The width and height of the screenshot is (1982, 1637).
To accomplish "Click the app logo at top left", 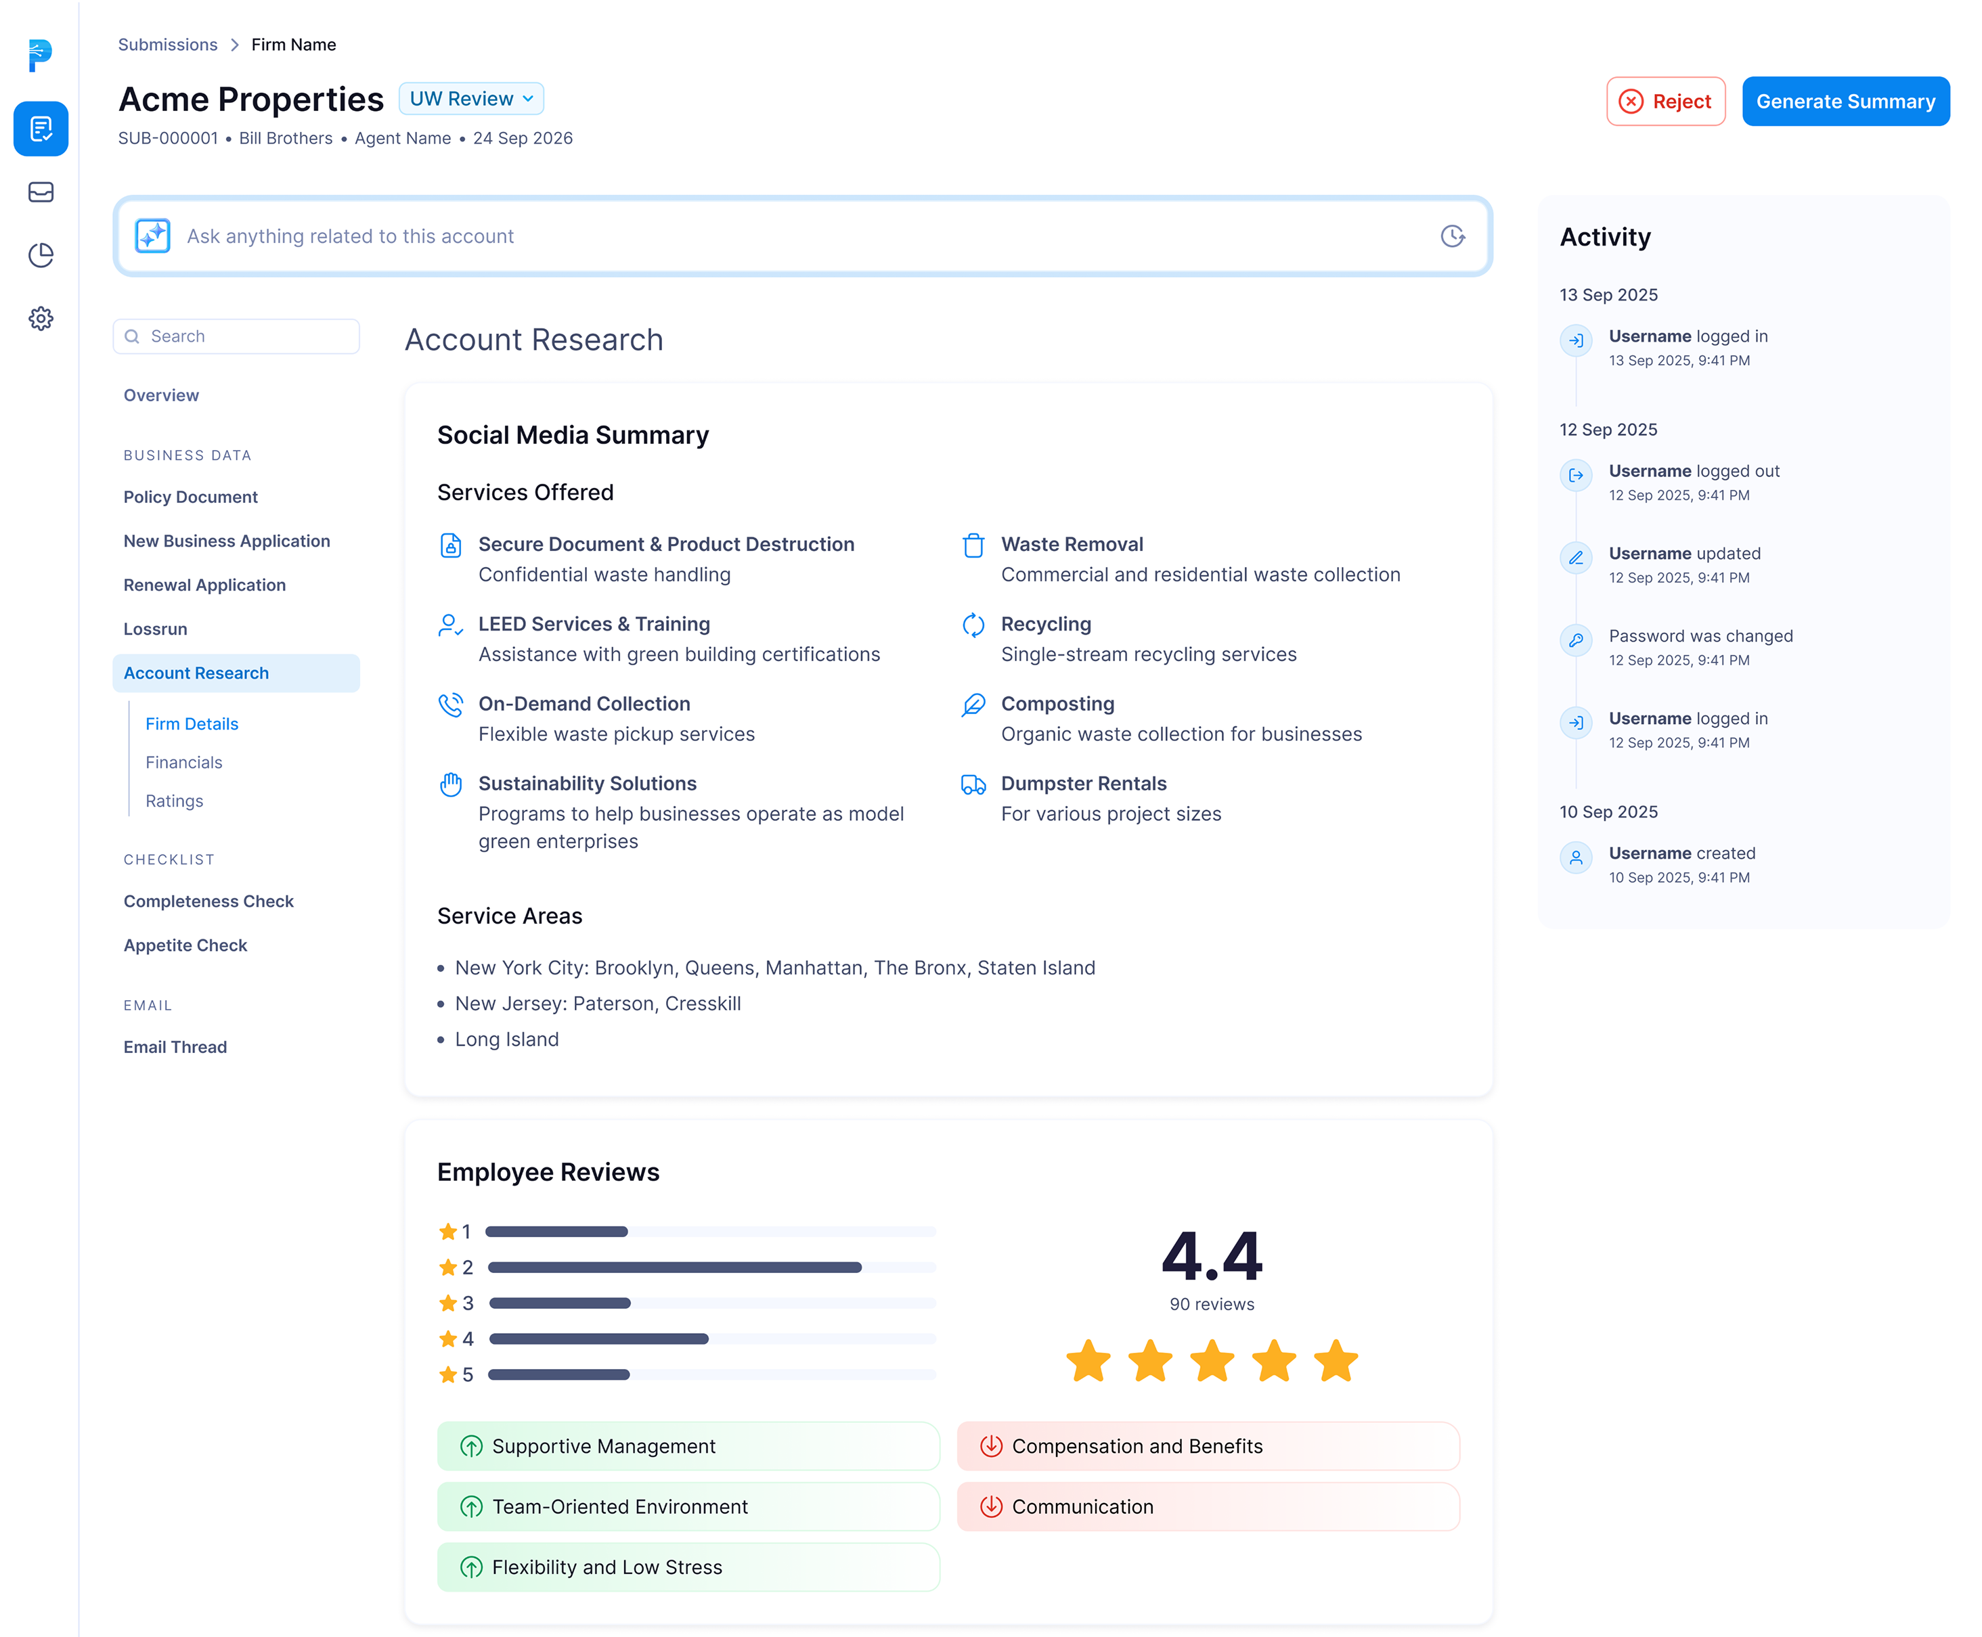I will 40,55.
